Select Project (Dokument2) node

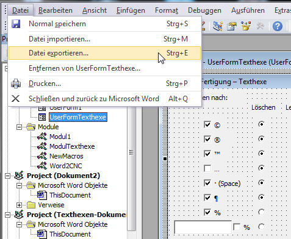point(63,176)
